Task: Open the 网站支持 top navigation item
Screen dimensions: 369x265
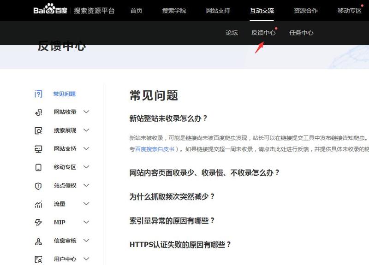Action: pyautogui.click(x=218, y=11)
